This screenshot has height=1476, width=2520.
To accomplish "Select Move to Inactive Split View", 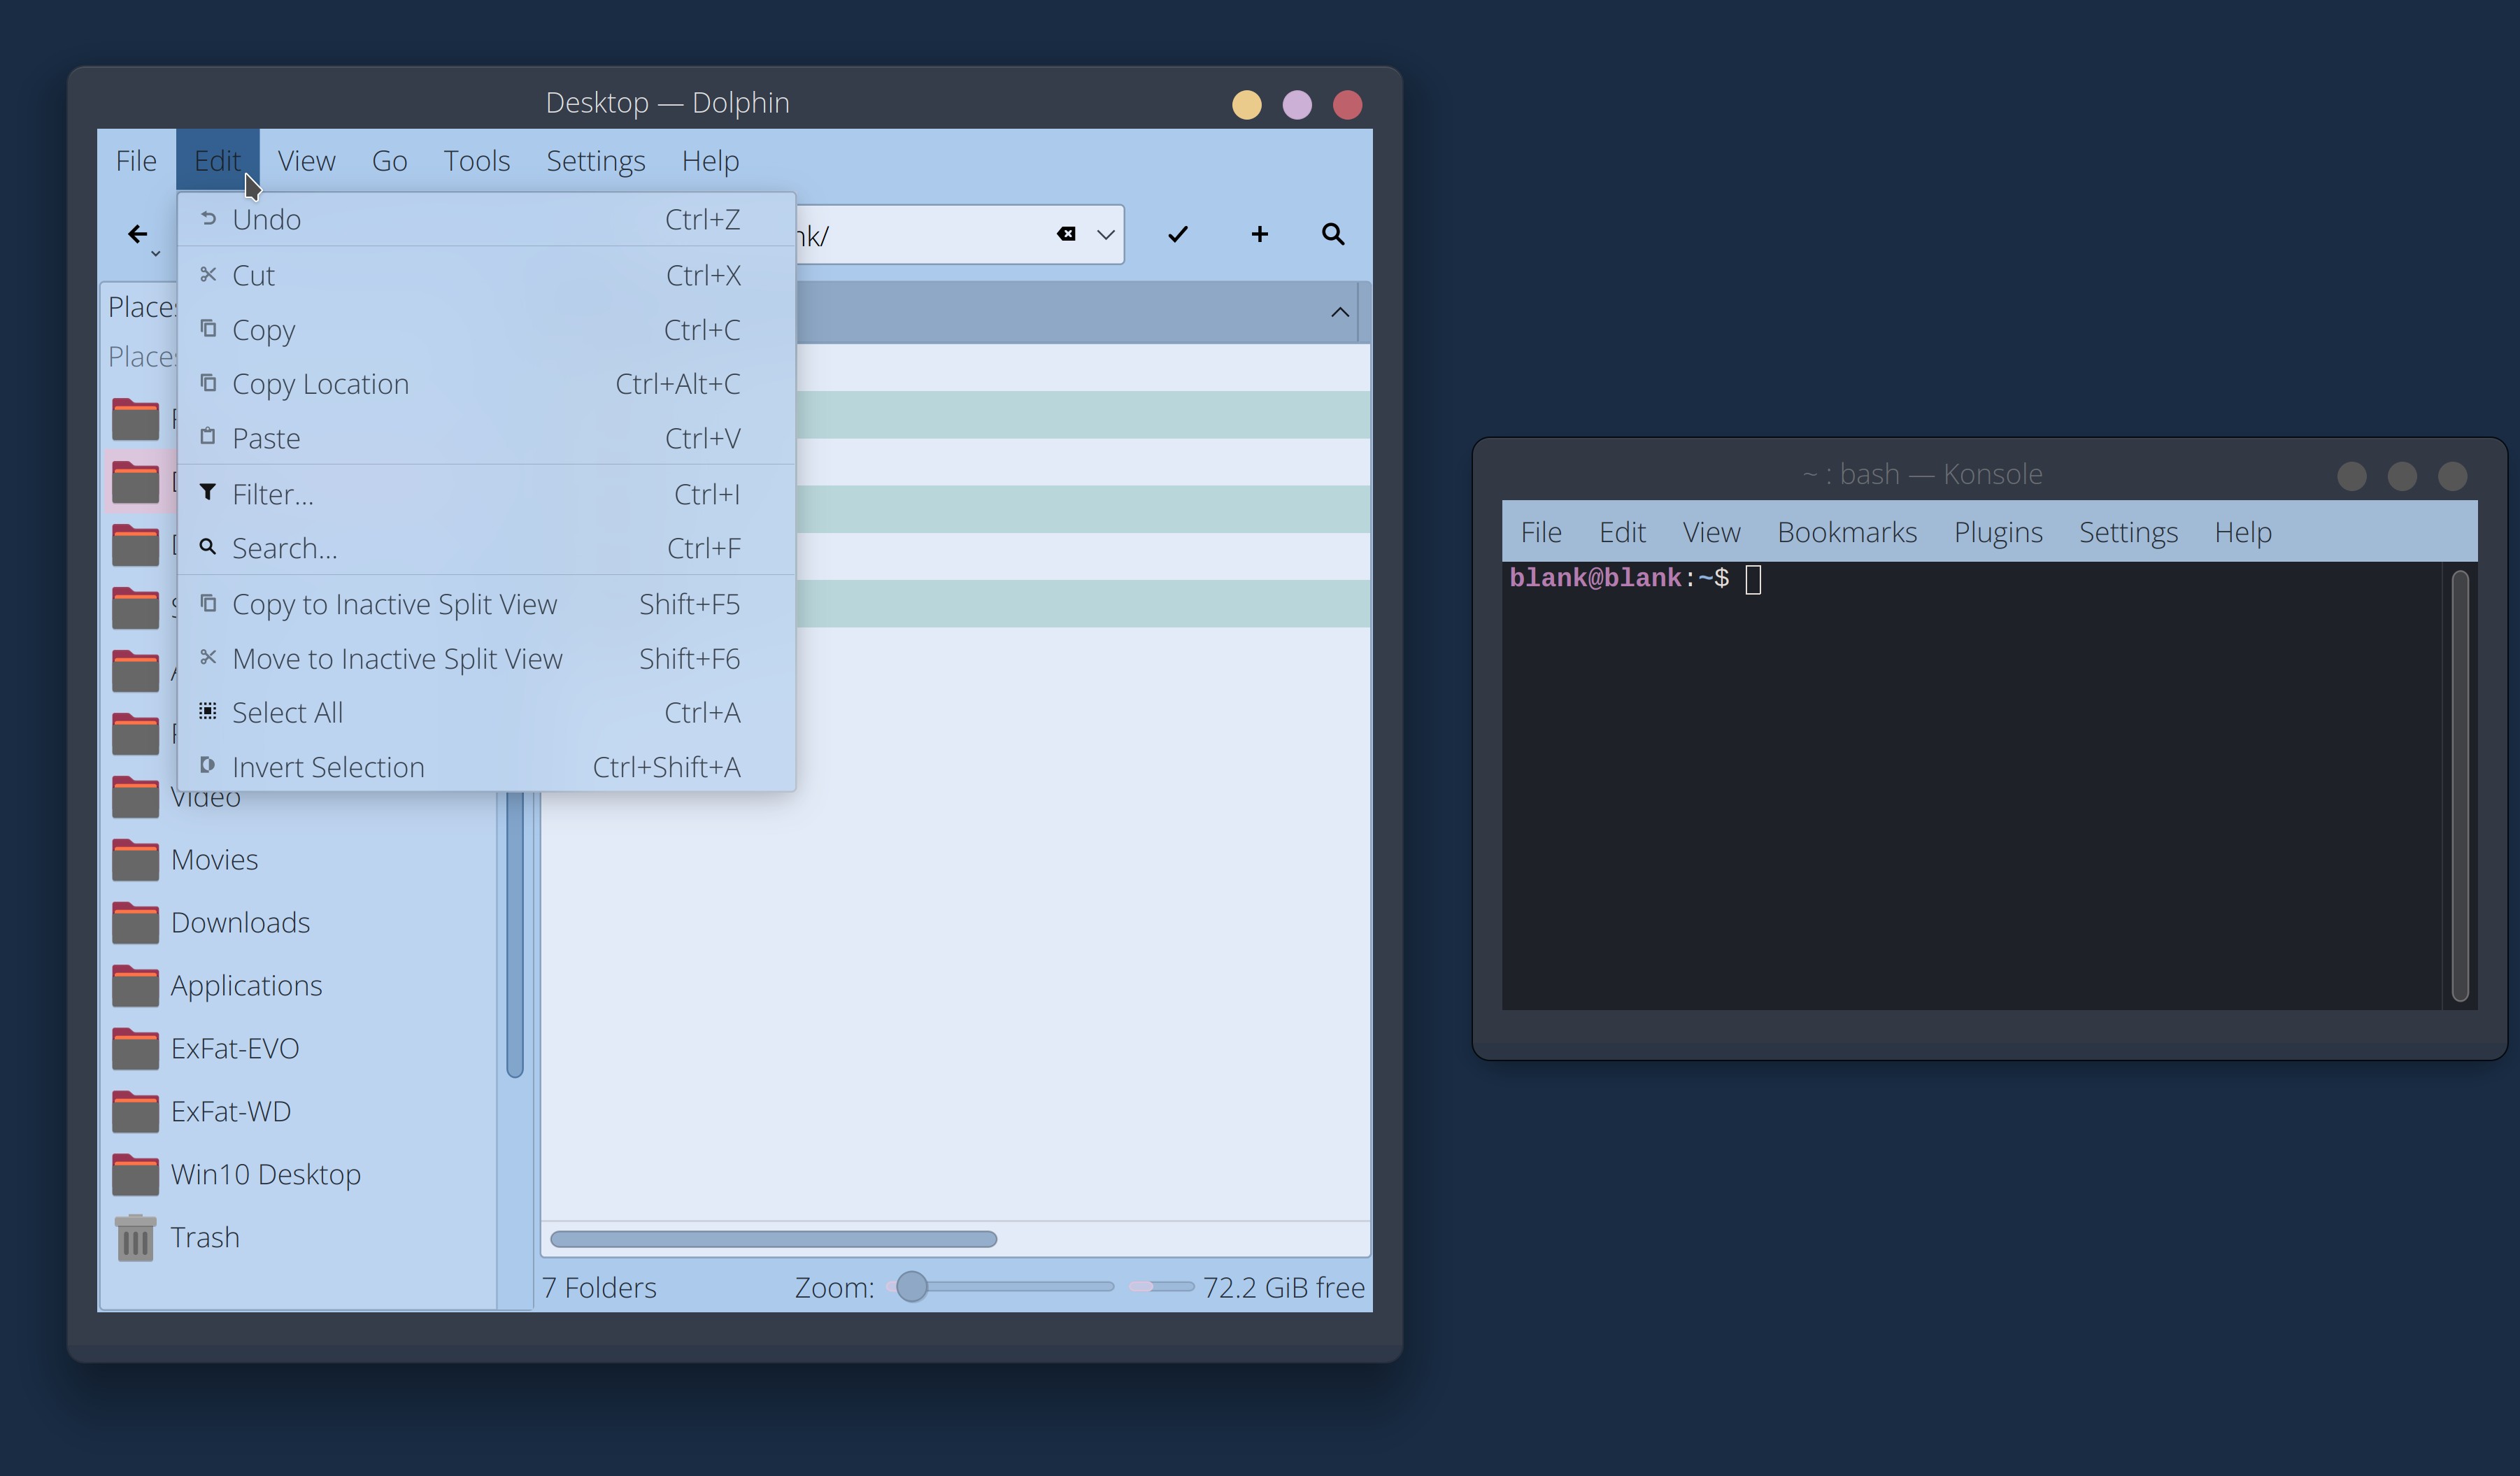I will pyautogui.click(x=486, y=659).
